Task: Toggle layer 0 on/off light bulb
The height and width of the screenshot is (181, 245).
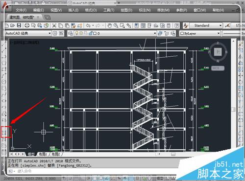Action: coord(76,33)
